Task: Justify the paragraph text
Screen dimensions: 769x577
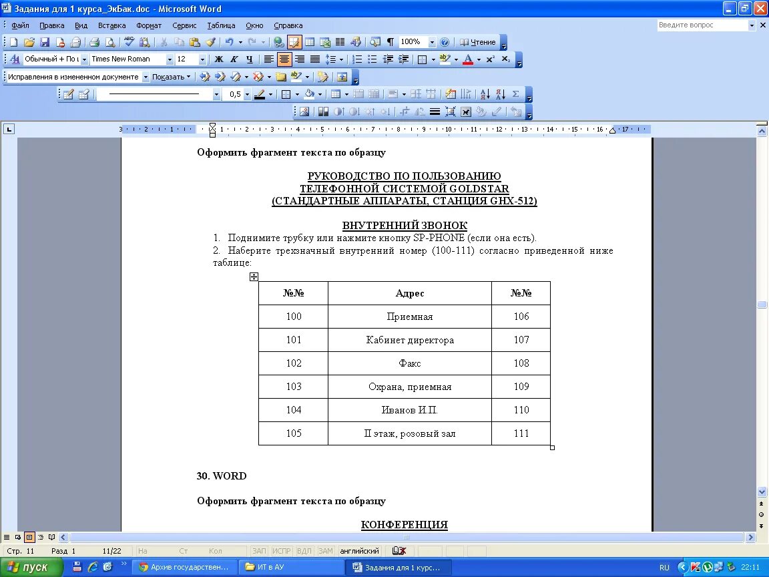Action: (315, 59)
